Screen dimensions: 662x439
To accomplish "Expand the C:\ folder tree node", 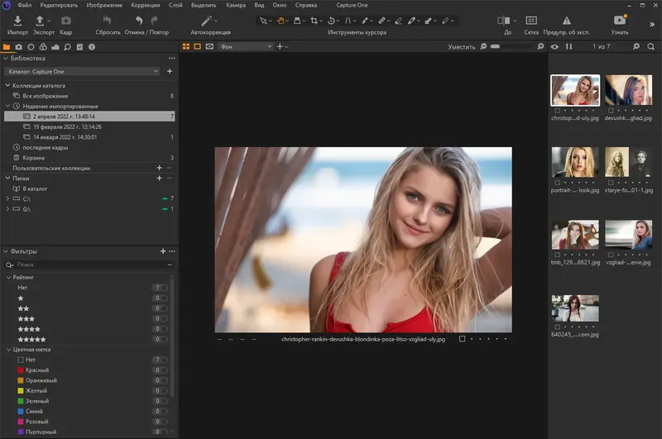I will (x=8, y=198).
